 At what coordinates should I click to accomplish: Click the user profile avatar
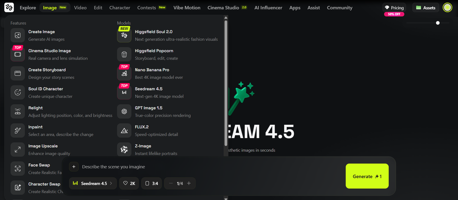447,7
